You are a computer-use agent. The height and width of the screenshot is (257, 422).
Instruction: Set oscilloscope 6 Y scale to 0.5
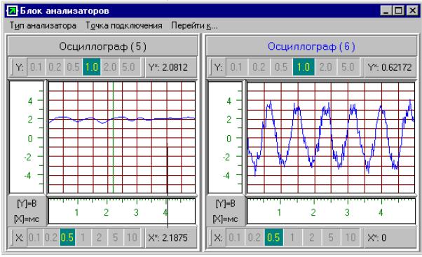click(x=281, y=67)
